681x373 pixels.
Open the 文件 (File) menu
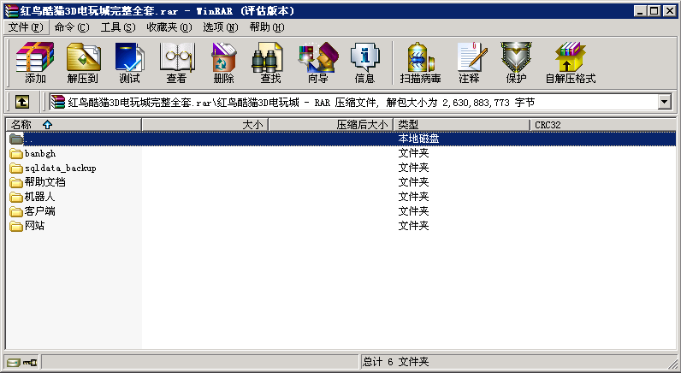click(25, 27)
